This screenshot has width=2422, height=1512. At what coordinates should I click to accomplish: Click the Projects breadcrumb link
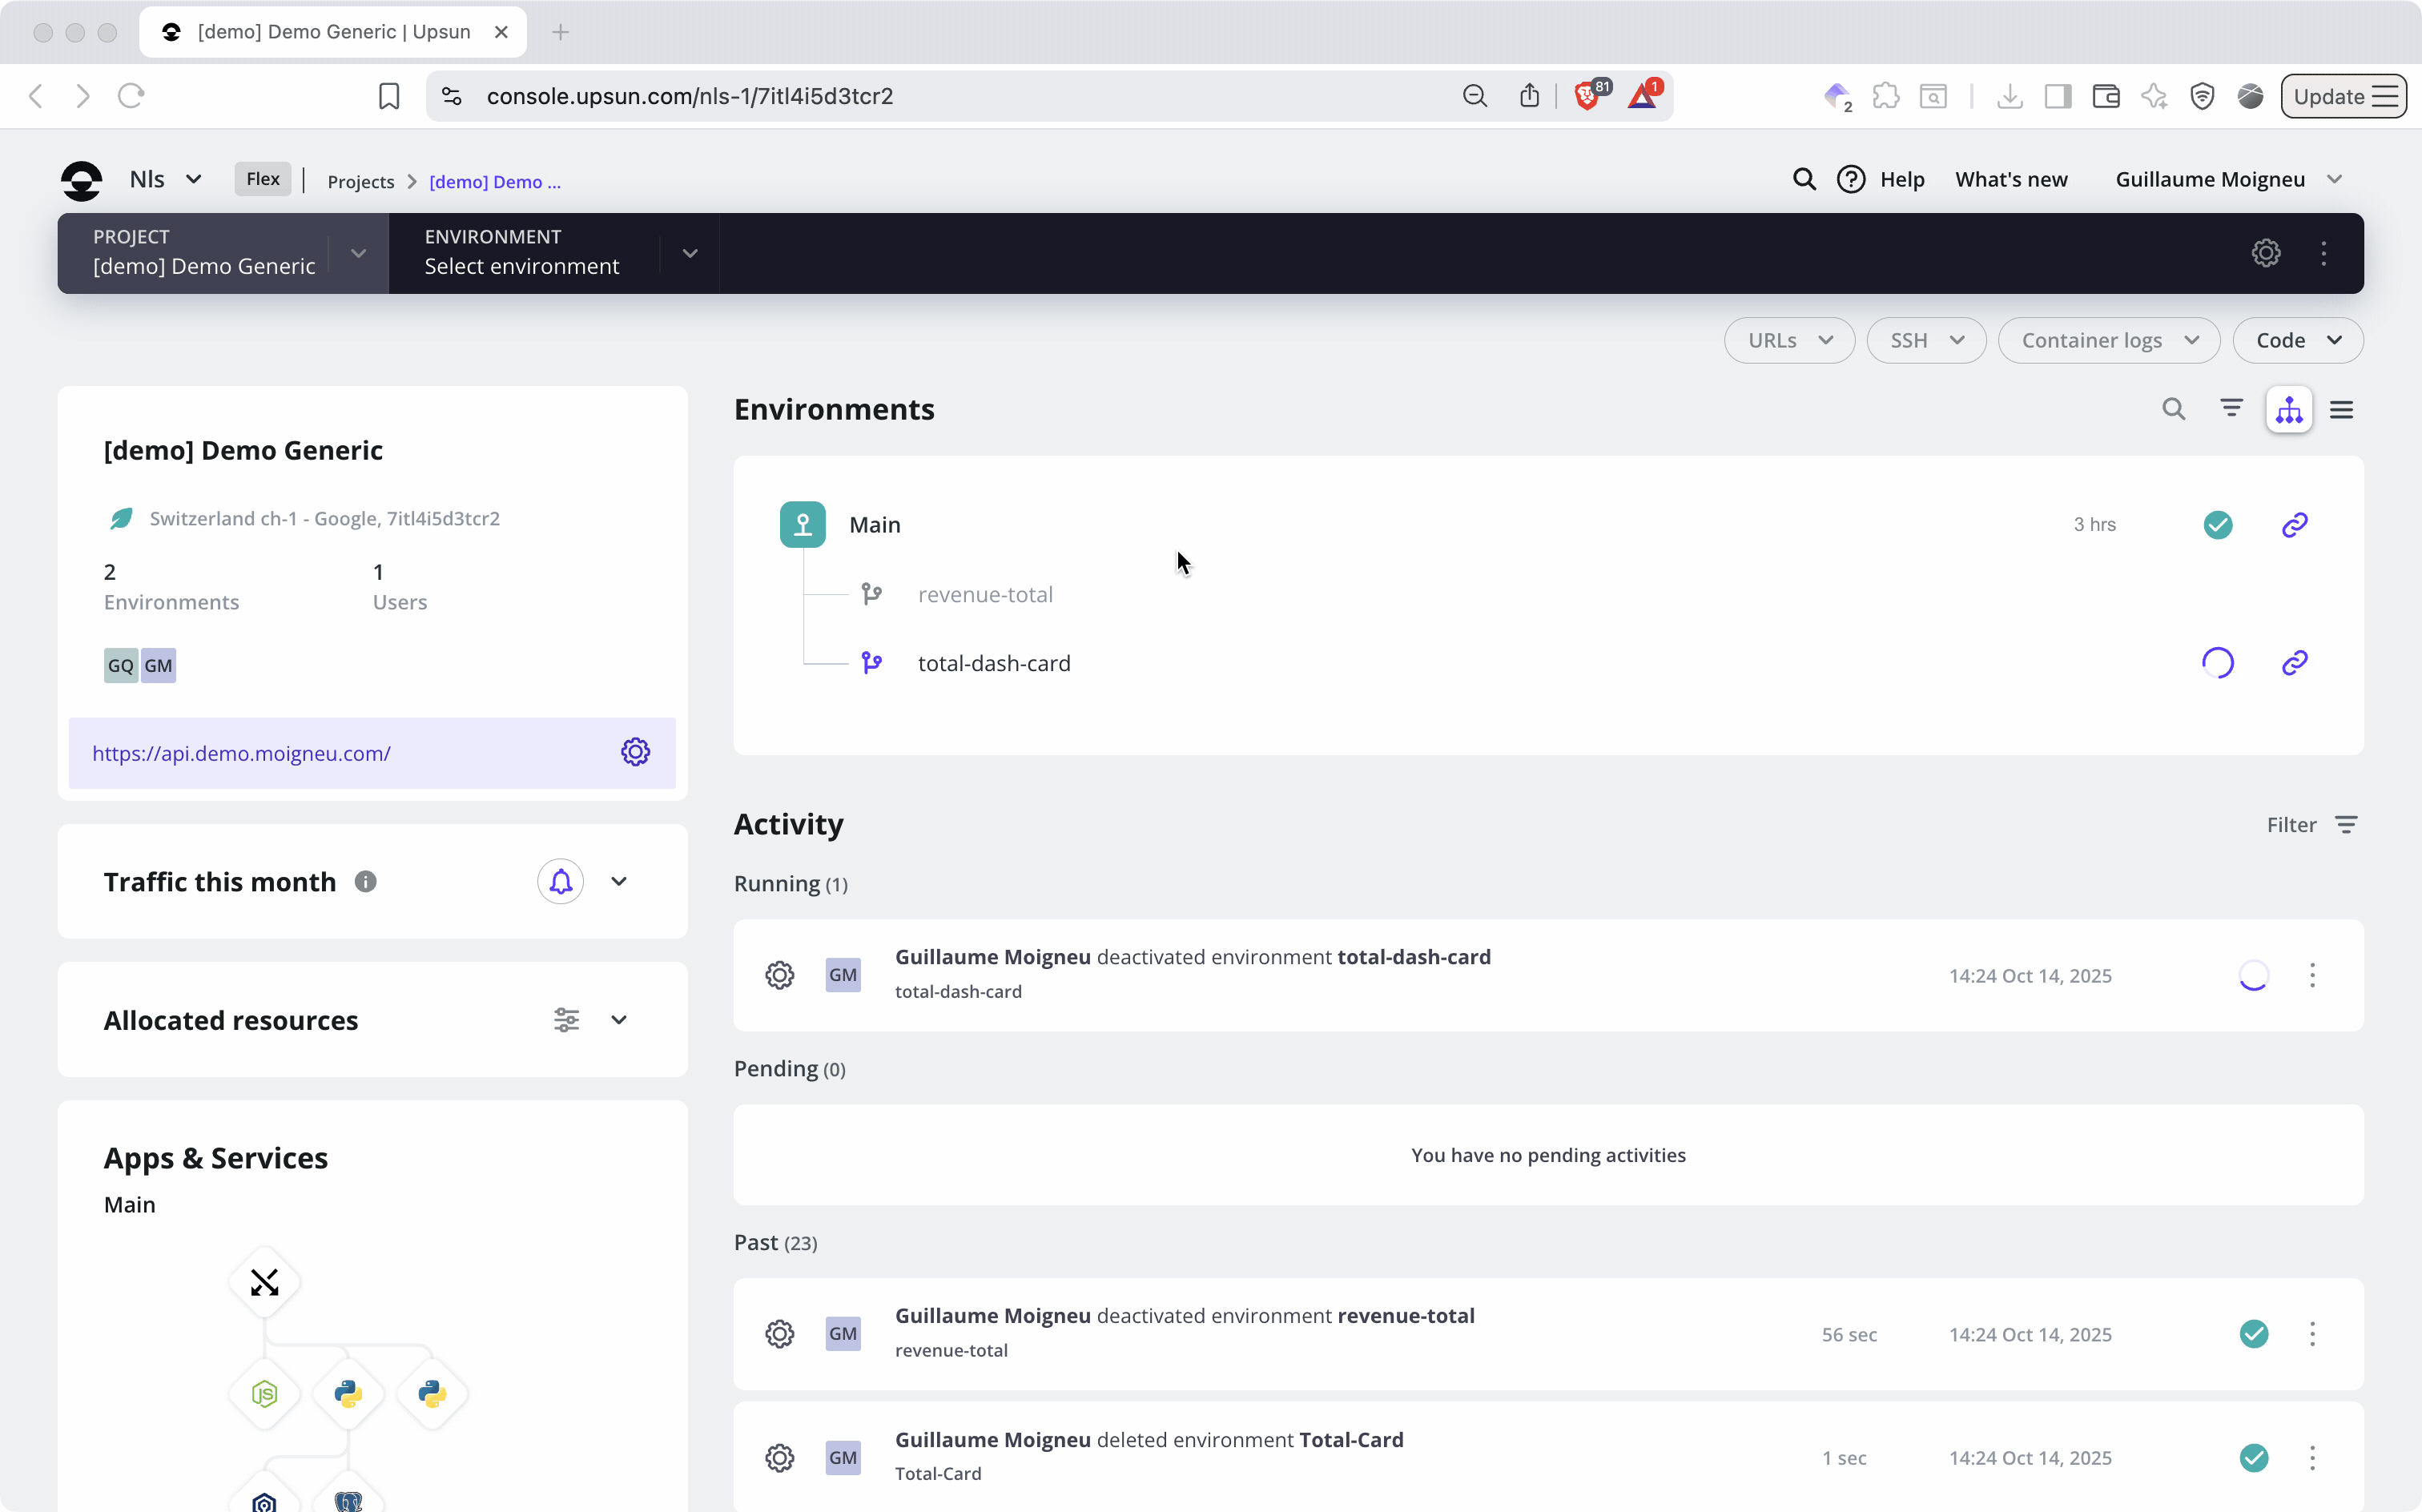pos(360,181)
